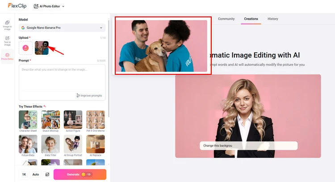Open Image to Image sidebar tool

click(x=7, y=25)
